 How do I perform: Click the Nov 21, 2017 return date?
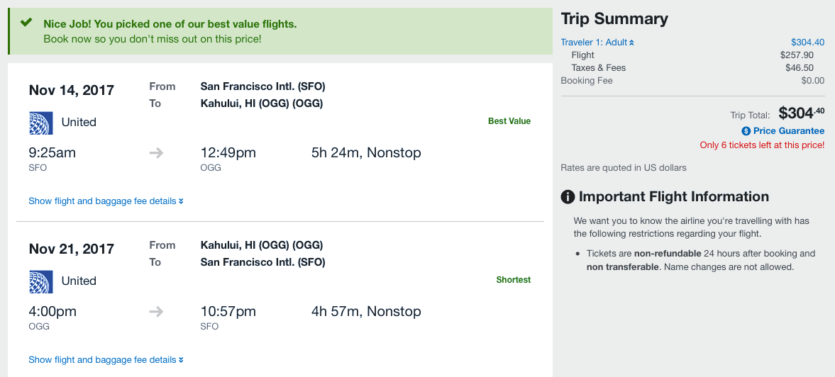71,249
